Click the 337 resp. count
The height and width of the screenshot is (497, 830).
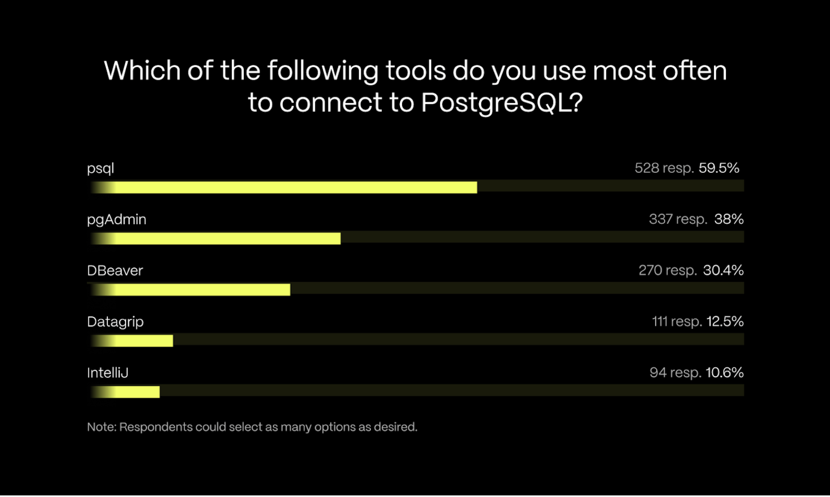(x=678, y=219)
